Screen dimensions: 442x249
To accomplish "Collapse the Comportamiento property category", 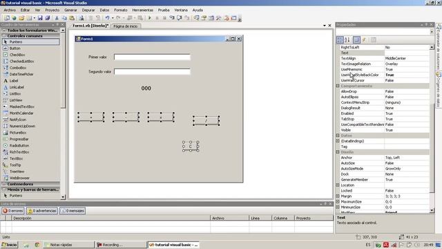I will (338, 86).
